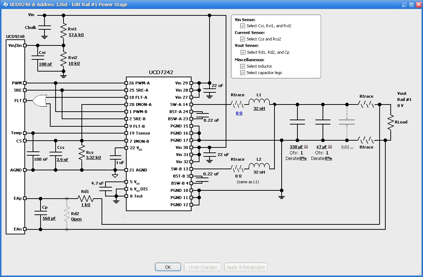Click Add... to add capacitor leg
The width and height of the screenshot is (423, 277).
click(347, 147)
